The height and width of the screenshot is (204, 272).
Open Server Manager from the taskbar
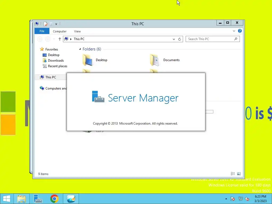(x=38, y=199)
